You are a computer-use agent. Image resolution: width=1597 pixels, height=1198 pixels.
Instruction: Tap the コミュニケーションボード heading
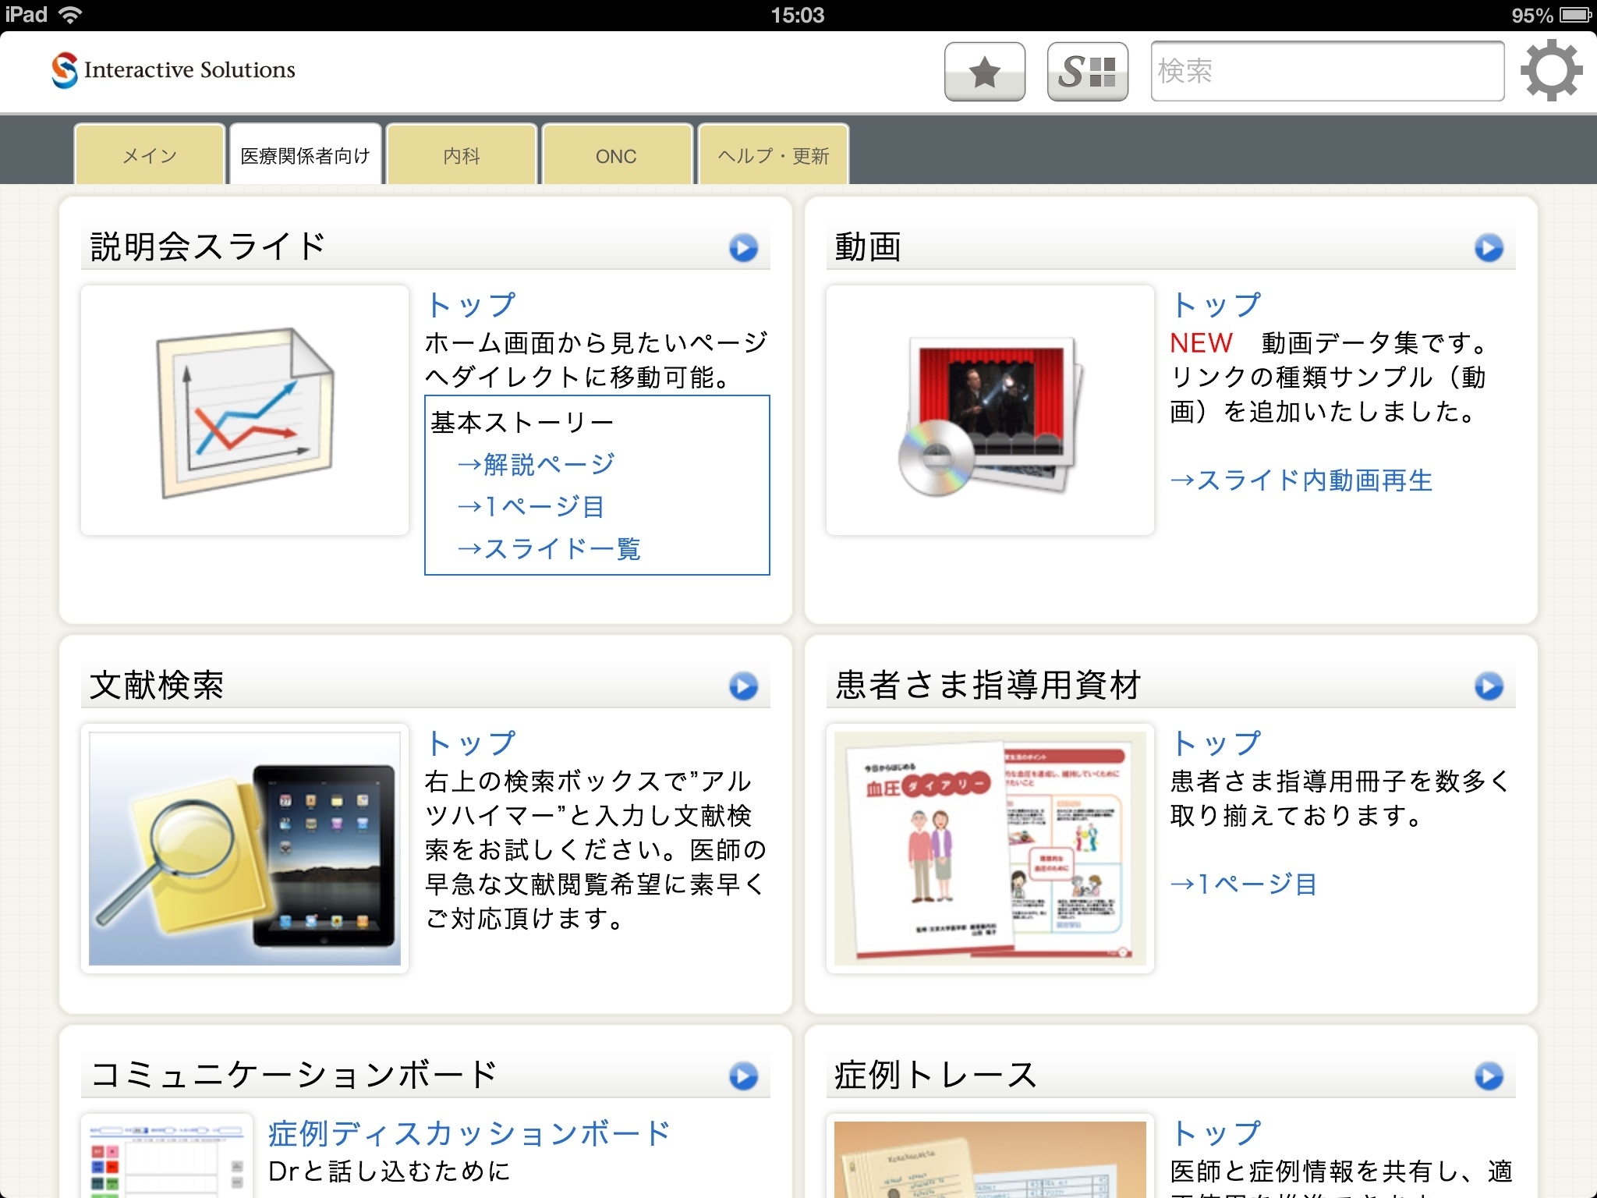[293, 1075]
